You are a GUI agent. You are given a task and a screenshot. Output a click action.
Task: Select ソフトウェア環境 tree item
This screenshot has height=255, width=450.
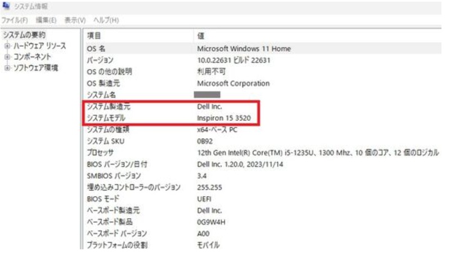tap(36, 68)
